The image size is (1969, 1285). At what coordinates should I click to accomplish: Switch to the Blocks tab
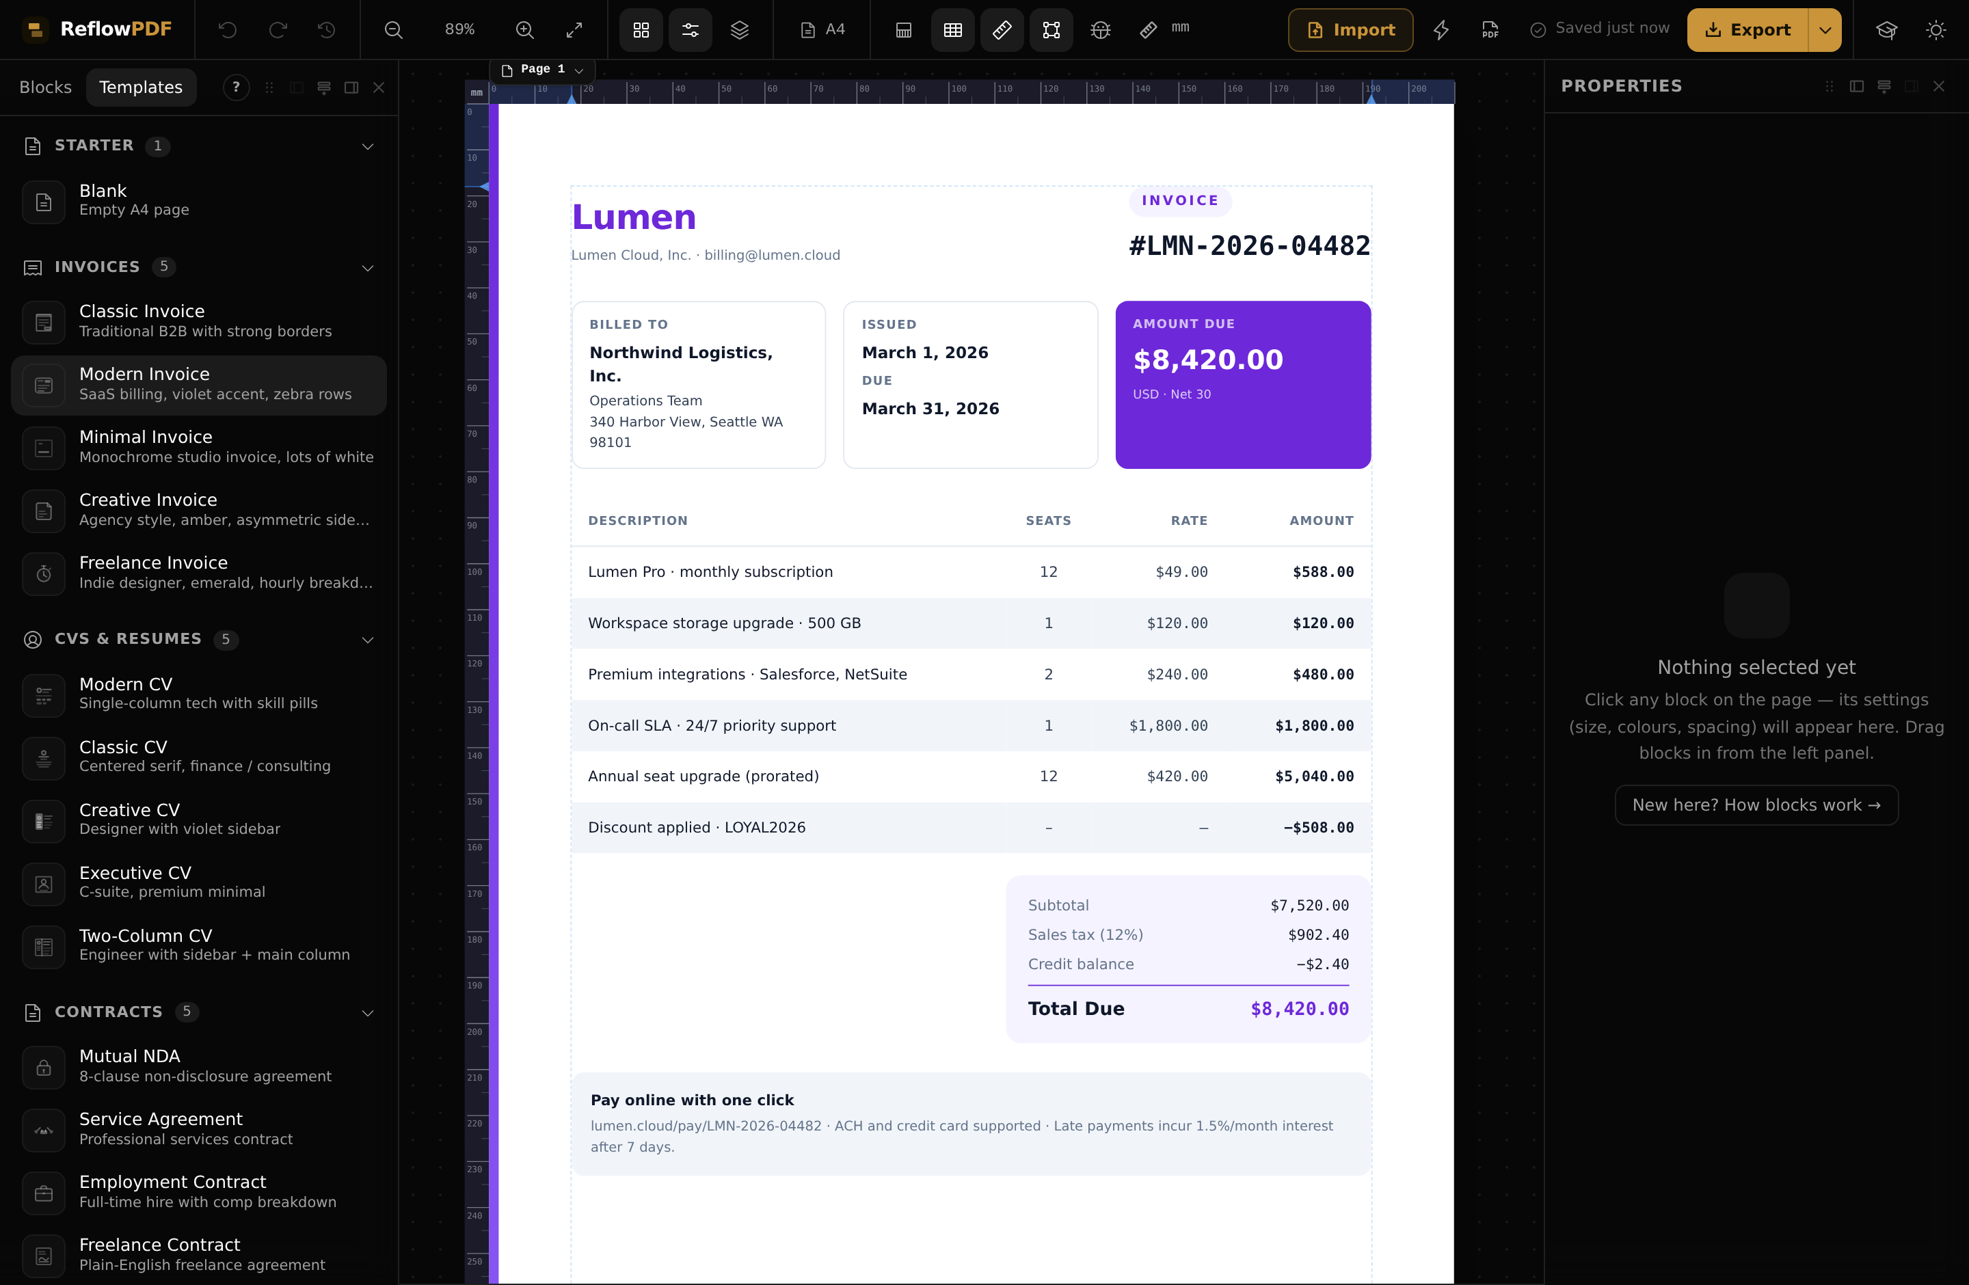[46, 87]
